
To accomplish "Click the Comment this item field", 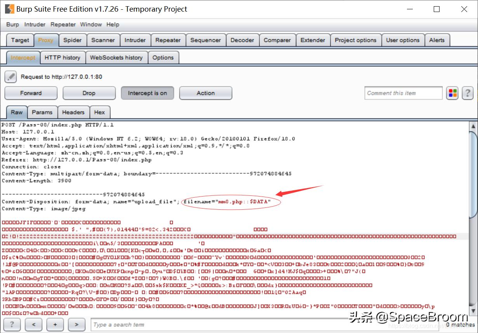I will pos(403,93).
